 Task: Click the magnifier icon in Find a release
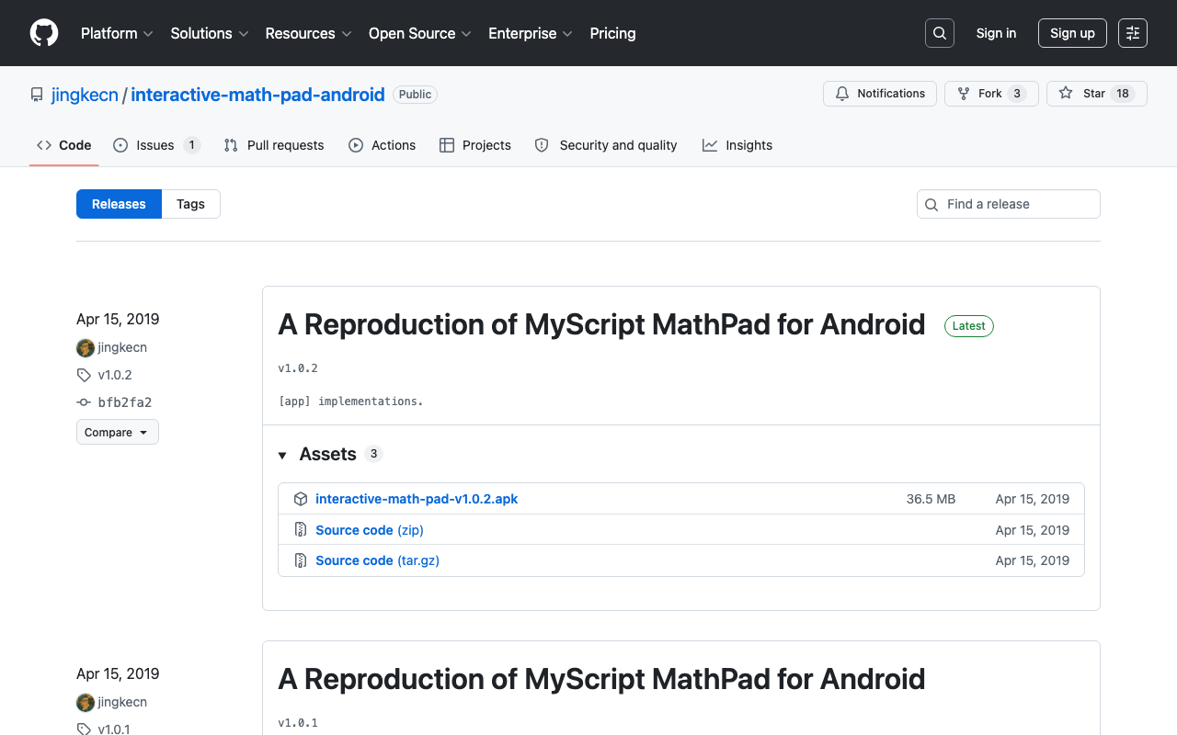(931, 204)
